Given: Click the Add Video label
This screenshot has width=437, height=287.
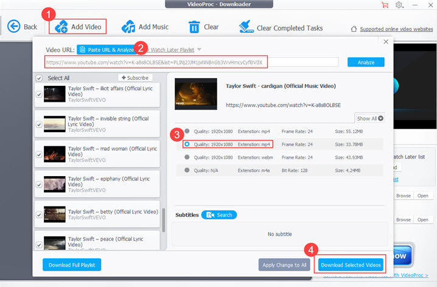Looking at the screenshot, I should pyautogui.click(x=86, y=27).
